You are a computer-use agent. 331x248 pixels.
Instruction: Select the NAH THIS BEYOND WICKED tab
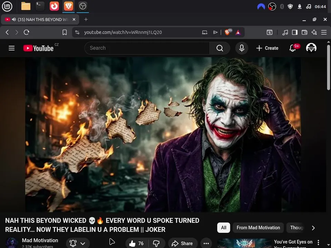(x=40, y=19)
